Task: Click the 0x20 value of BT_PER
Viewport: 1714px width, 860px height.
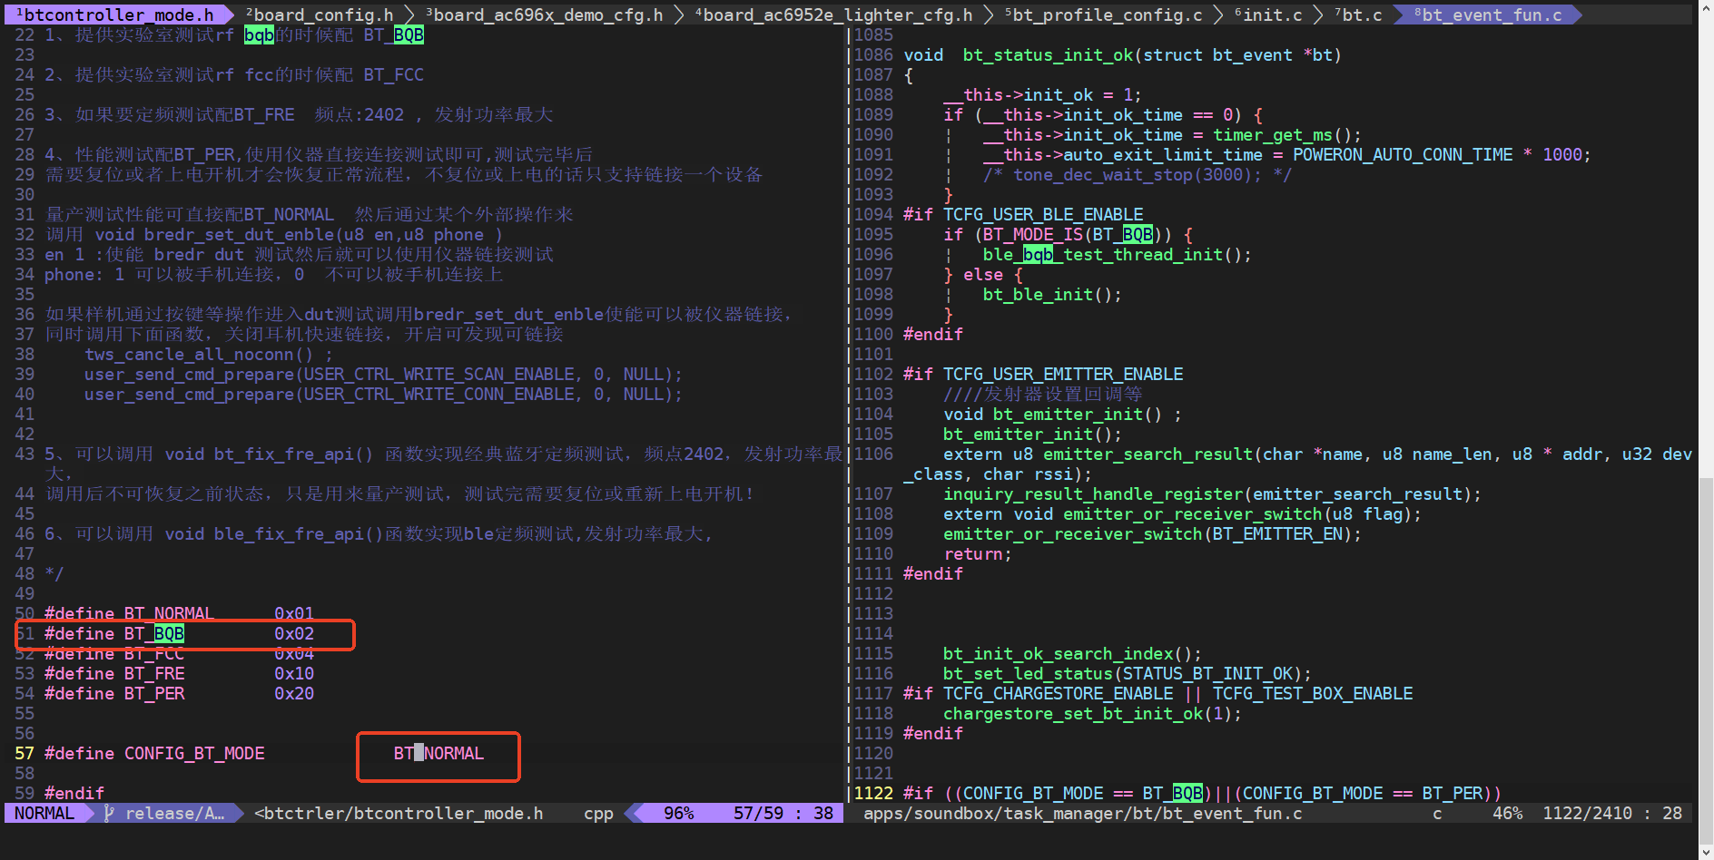Action: [x=294, y=694]
